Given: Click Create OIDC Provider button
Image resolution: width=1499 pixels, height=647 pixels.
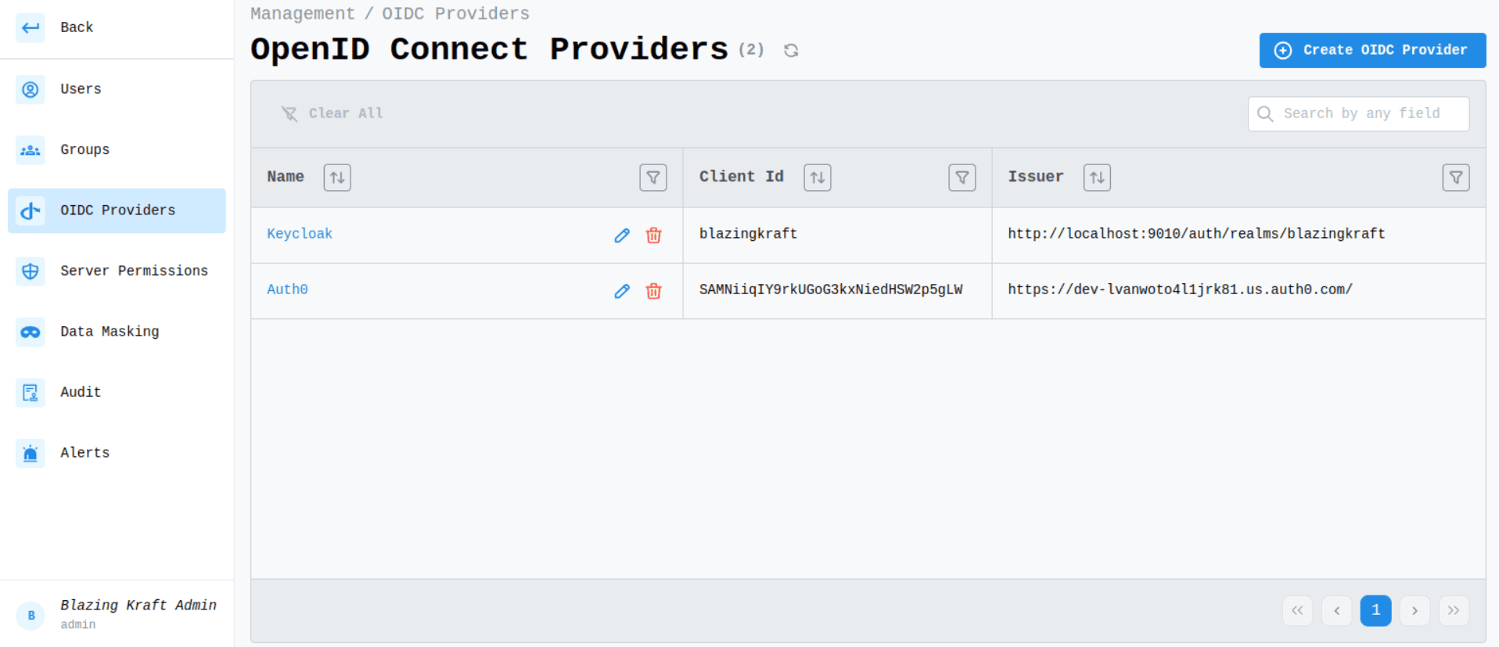Looking at the screenshot, I should click(1372, 50).
